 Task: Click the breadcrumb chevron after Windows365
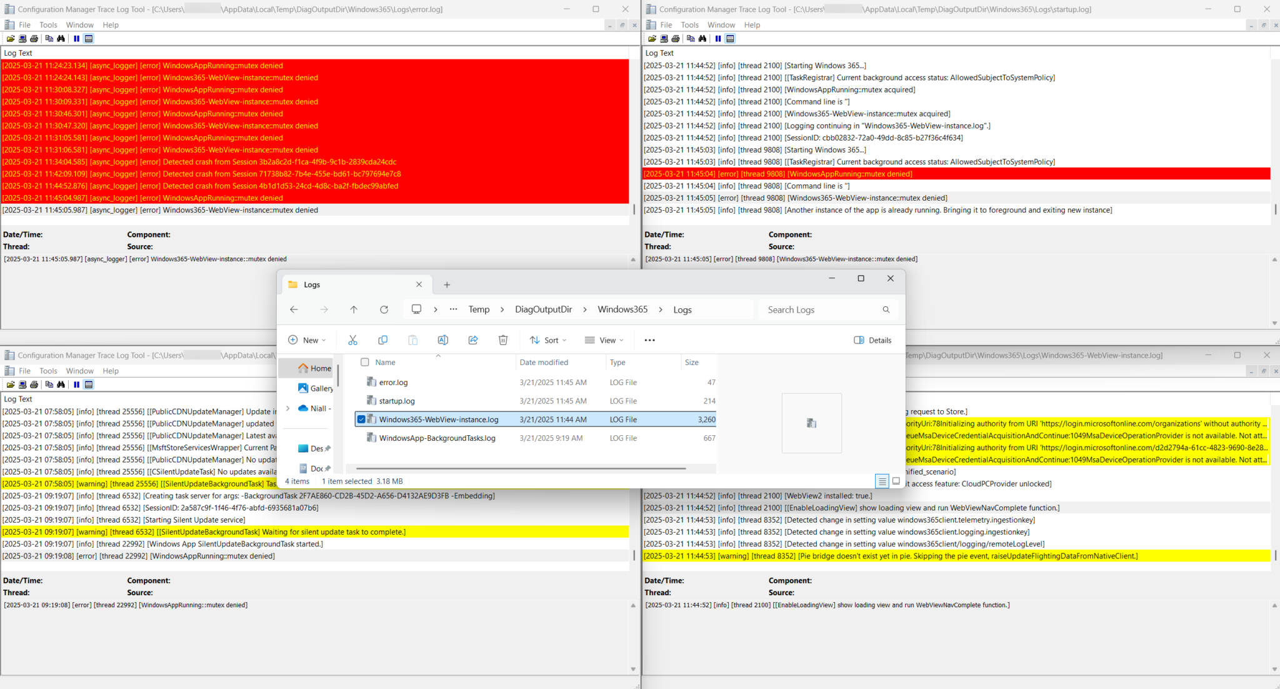click(x=661, y=309)
